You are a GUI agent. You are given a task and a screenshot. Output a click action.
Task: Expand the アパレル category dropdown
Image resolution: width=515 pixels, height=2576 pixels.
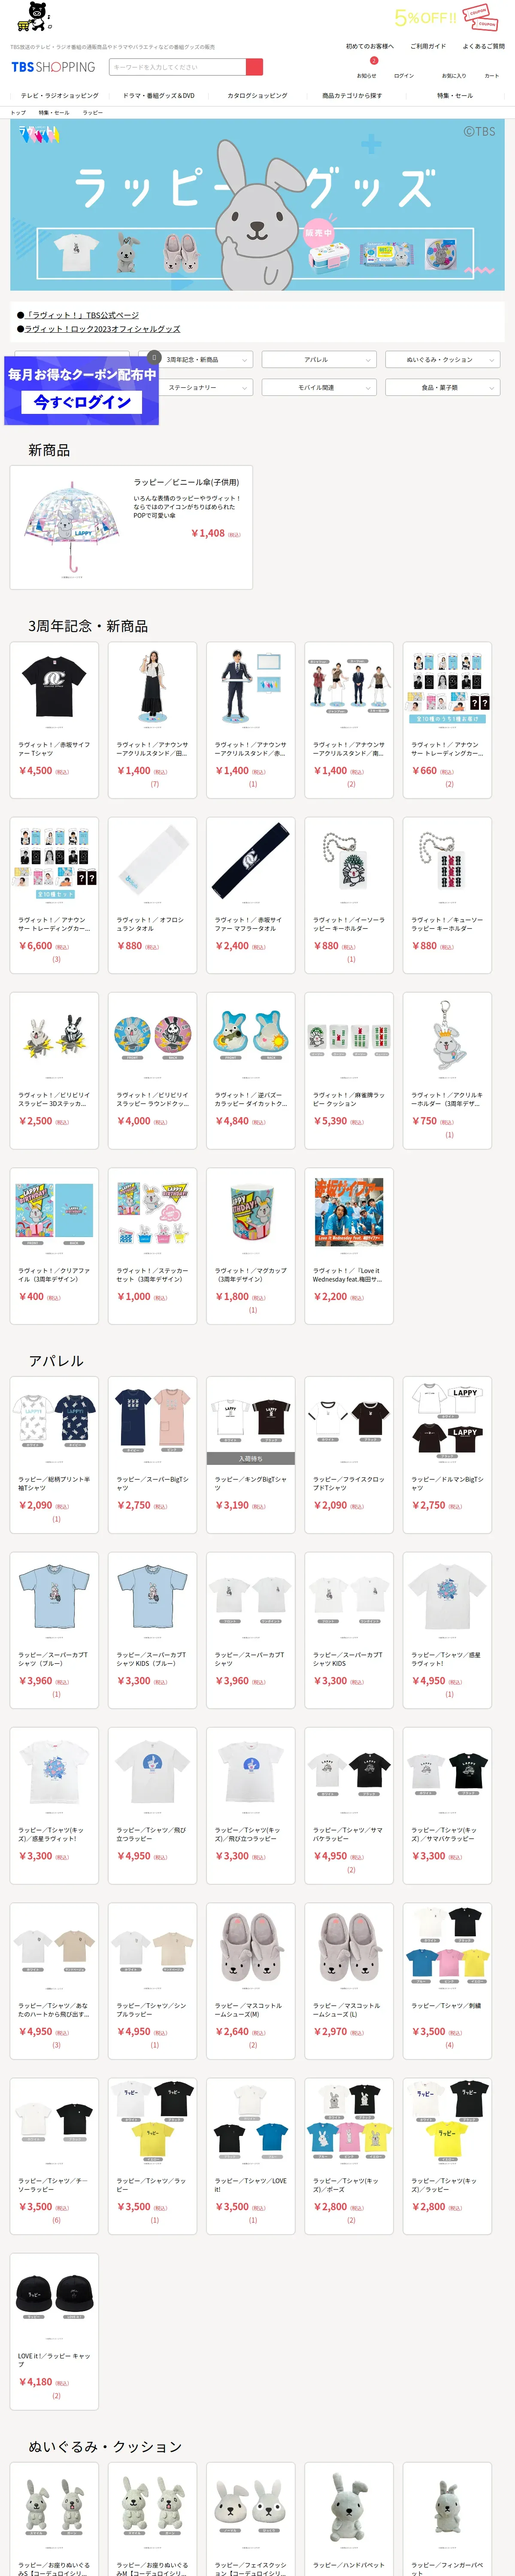click(x=319, y=359)
